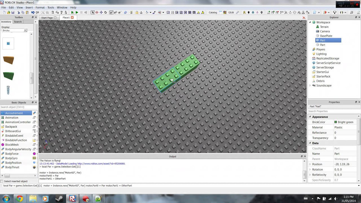Toggle Select inserted object checkbox
361x203 pixels.
point(2,181)
